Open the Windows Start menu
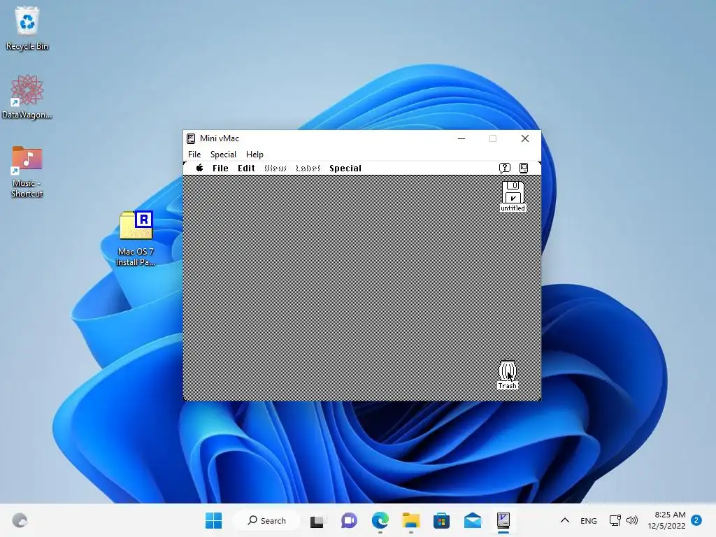Screen dimensions: 716x537 (x=214, y=520)
